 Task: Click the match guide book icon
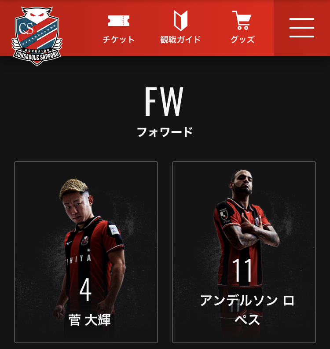point(181,21)
